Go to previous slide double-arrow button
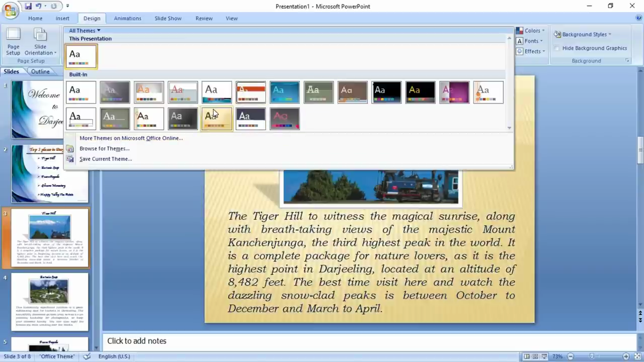 (x=640, y=313)
